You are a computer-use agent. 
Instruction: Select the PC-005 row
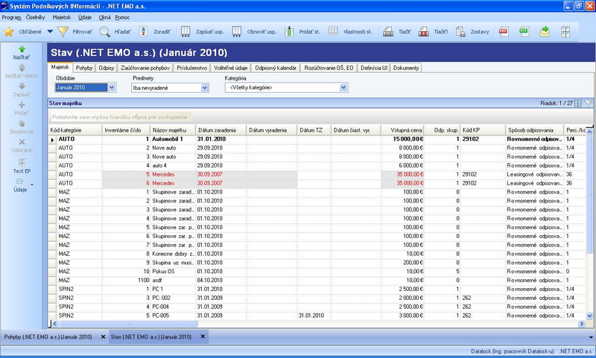pos(317,316)
